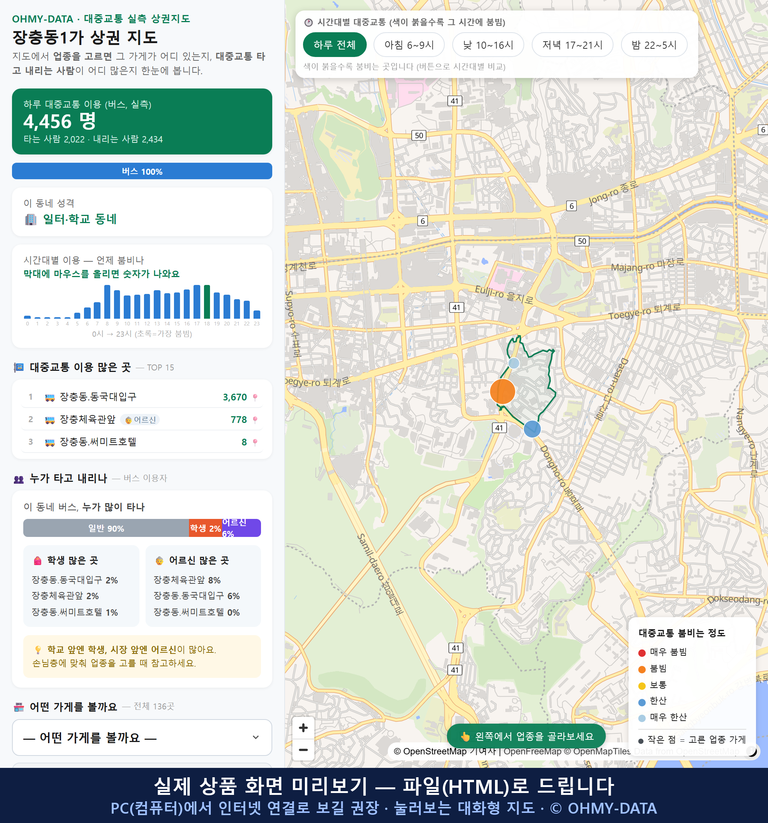Click the green peak bar at hour 18
Screen dimensions: 768x823
pyautogui.click(x=207, y=301)
